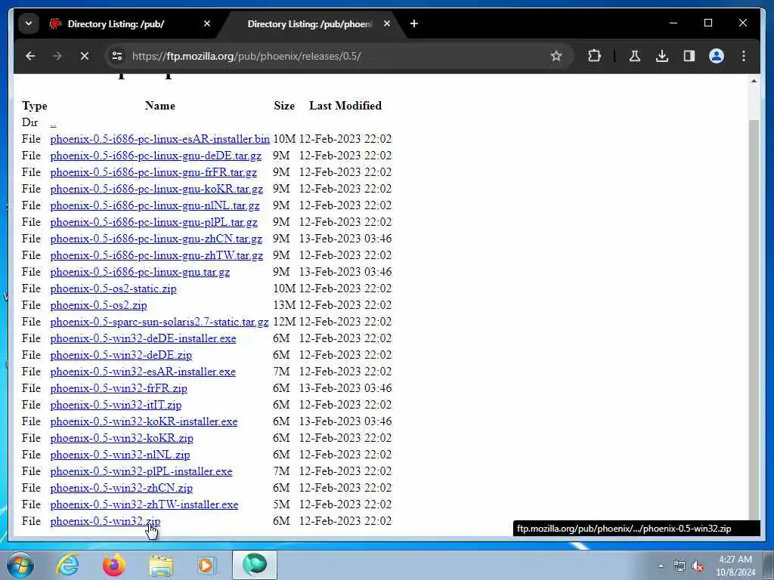Open the parent directory '..' link
774x580 pixels.
pos(54,123)
